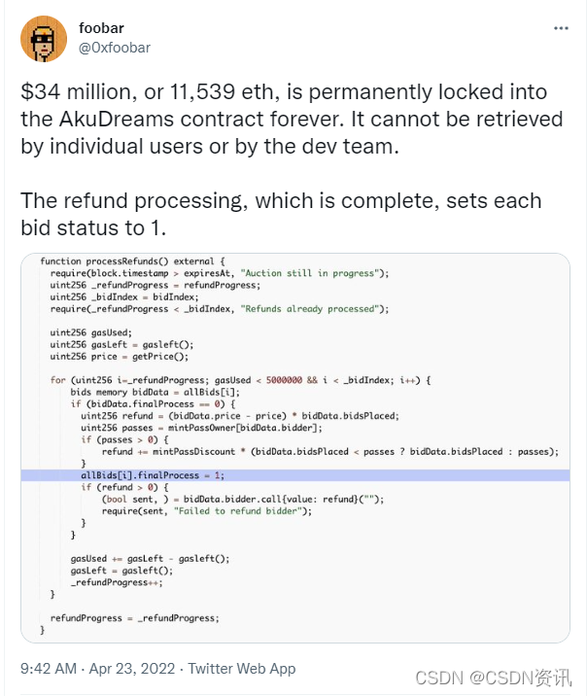
Task: Click the highlighted allBids[i].finalProcess = 1 line
Action: click(153, 474)
